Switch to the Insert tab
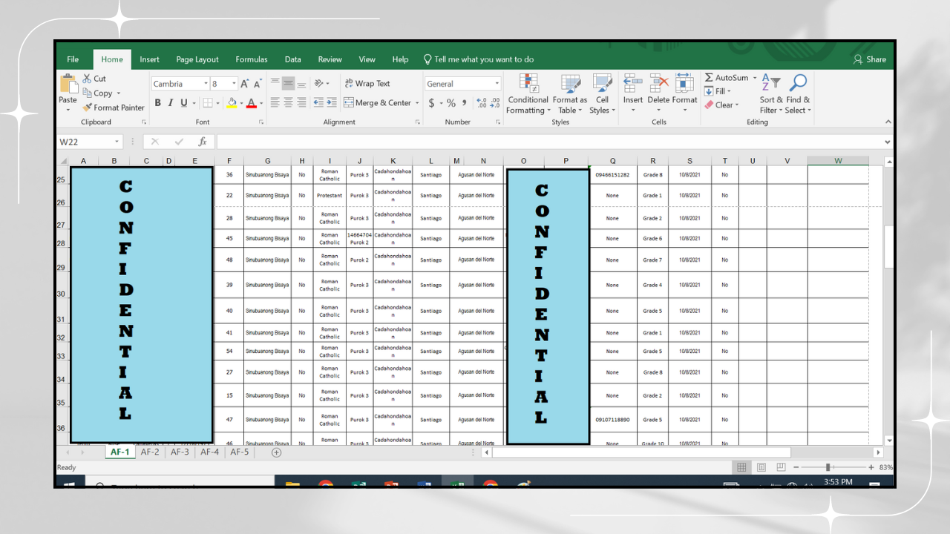The image size is (950, 534). (x=149, y=59)
